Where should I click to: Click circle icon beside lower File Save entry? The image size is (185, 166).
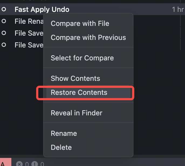4,45
